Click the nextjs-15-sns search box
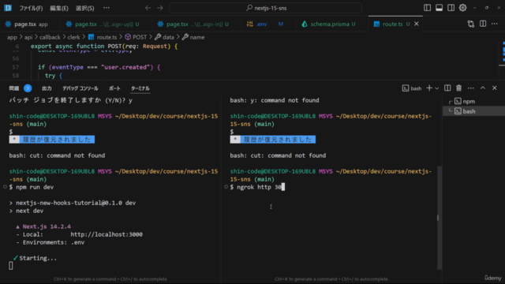505x284 pixels. click(266, 8)
